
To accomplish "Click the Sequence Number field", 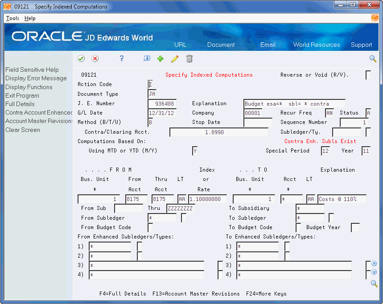I will 354,122.
